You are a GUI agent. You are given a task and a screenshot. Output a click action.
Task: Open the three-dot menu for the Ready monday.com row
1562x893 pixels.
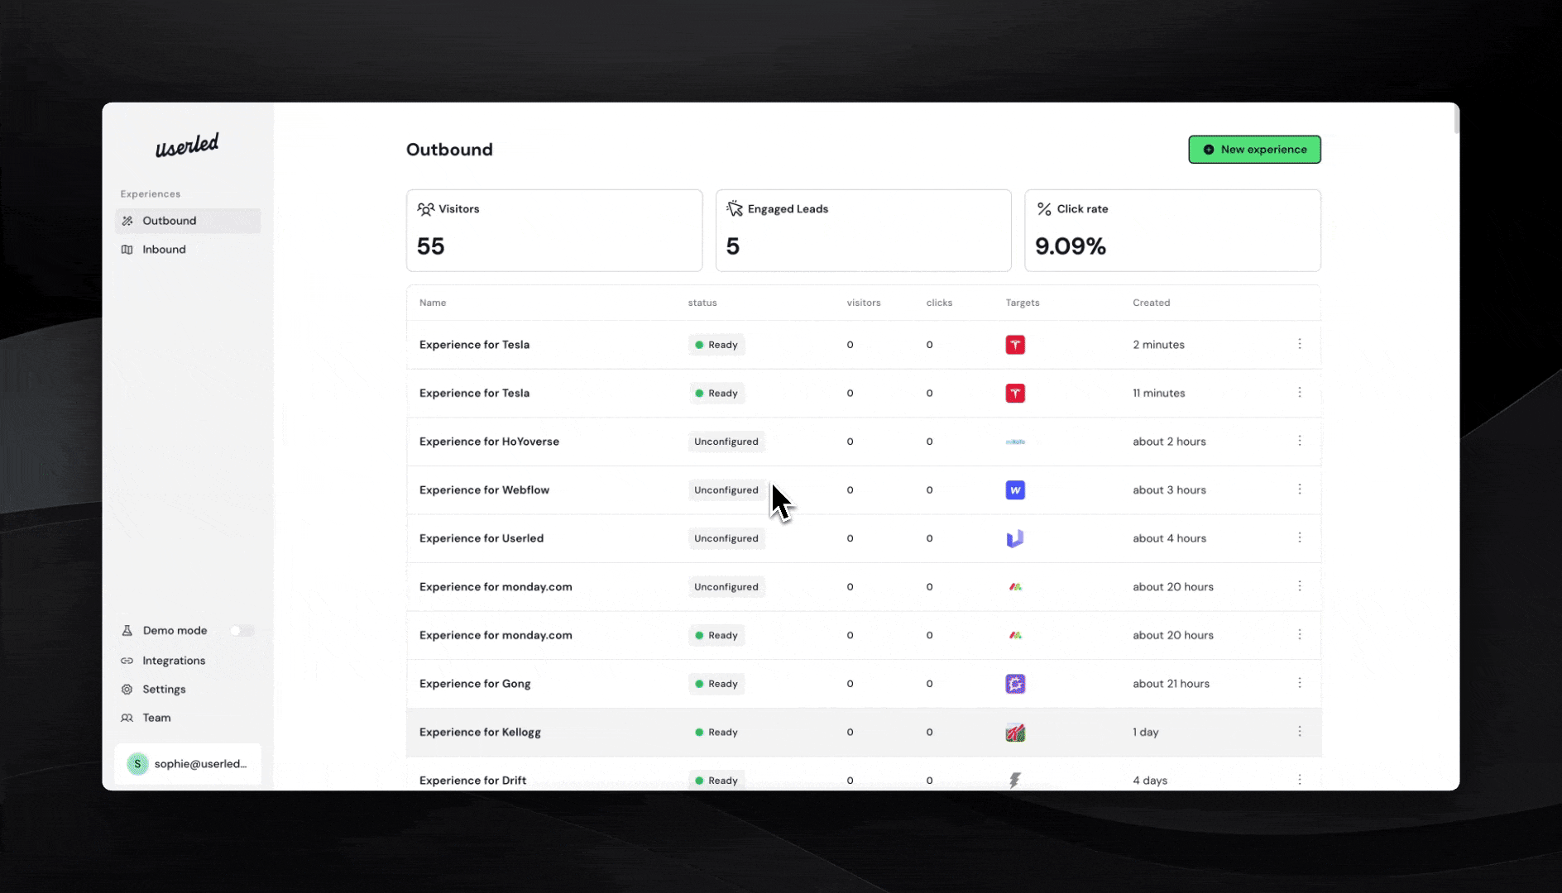click(x=1300, y=634)
